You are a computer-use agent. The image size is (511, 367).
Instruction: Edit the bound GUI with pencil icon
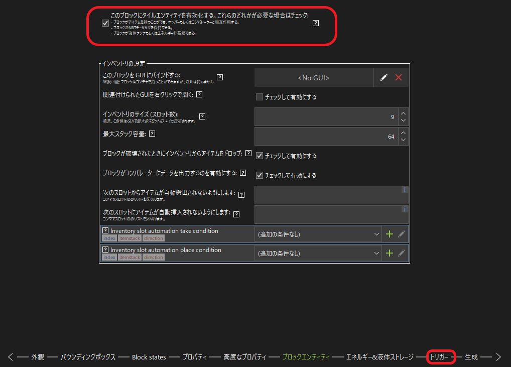[x=384, y=78]
